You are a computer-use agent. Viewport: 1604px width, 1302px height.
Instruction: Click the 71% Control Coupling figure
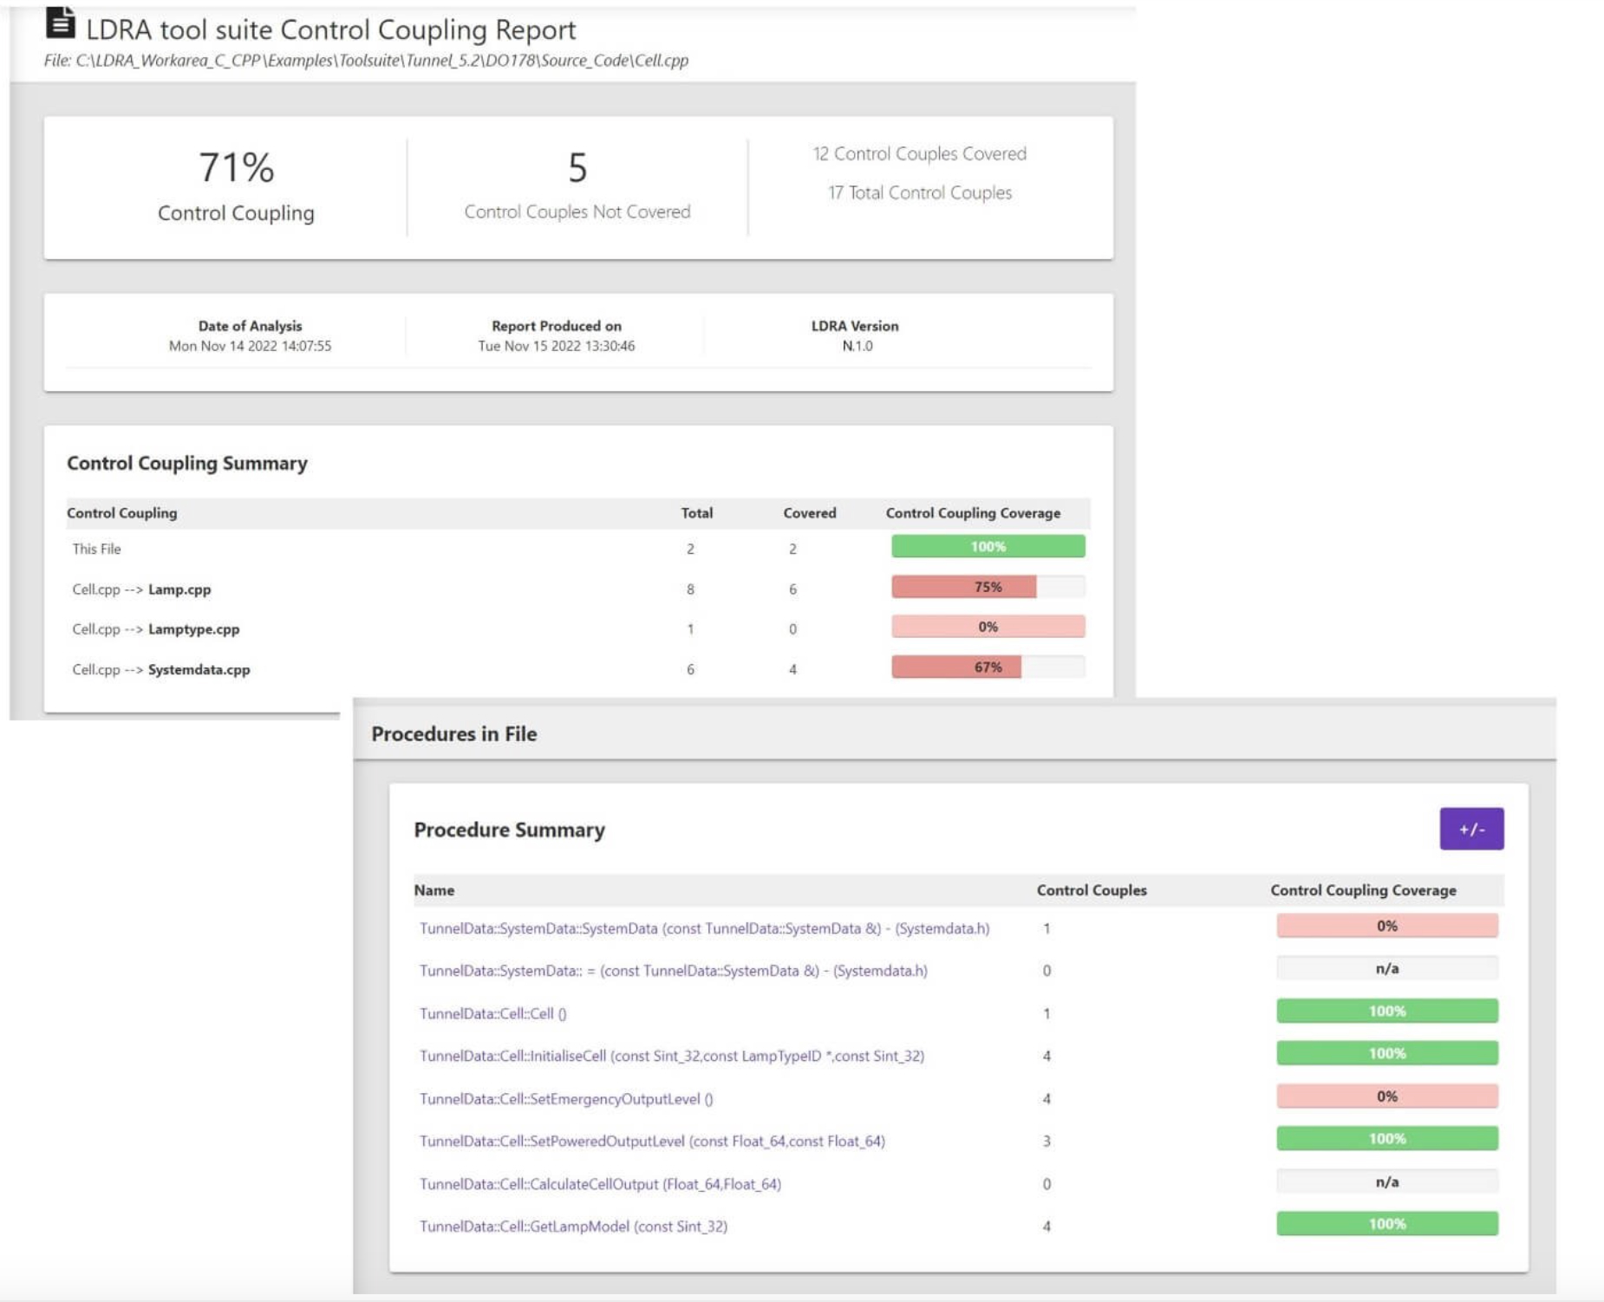[236, 167]
